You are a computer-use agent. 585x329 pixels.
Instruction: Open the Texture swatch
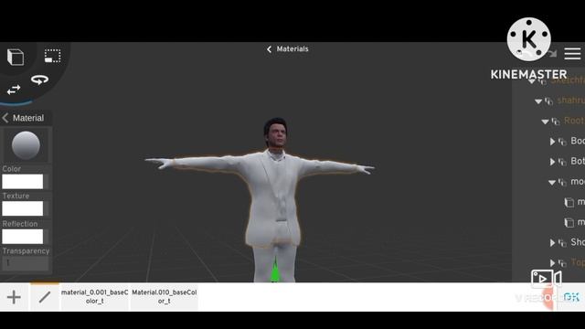point(22,208)
